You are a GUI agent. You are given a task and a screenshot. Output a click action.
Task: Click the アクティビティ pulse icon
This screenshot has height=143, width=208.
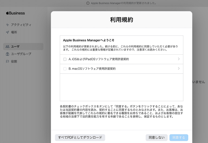point(8,25)
